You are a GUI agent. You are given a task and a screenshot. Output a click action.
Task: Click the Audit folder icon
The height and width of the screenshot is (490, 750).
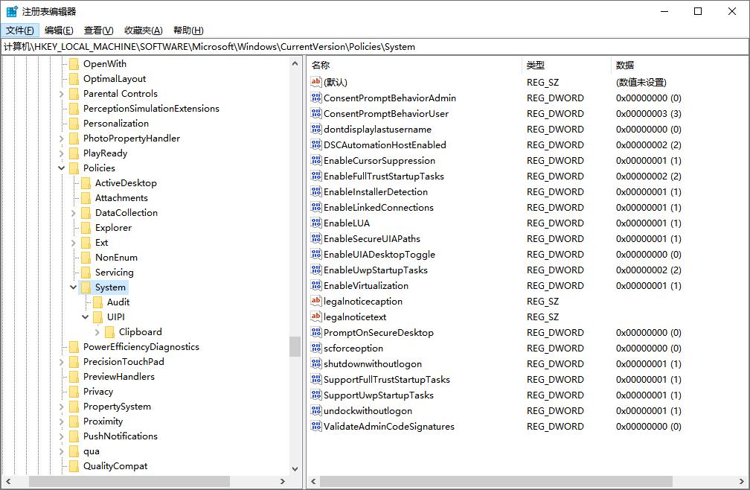tap(97, 302)
